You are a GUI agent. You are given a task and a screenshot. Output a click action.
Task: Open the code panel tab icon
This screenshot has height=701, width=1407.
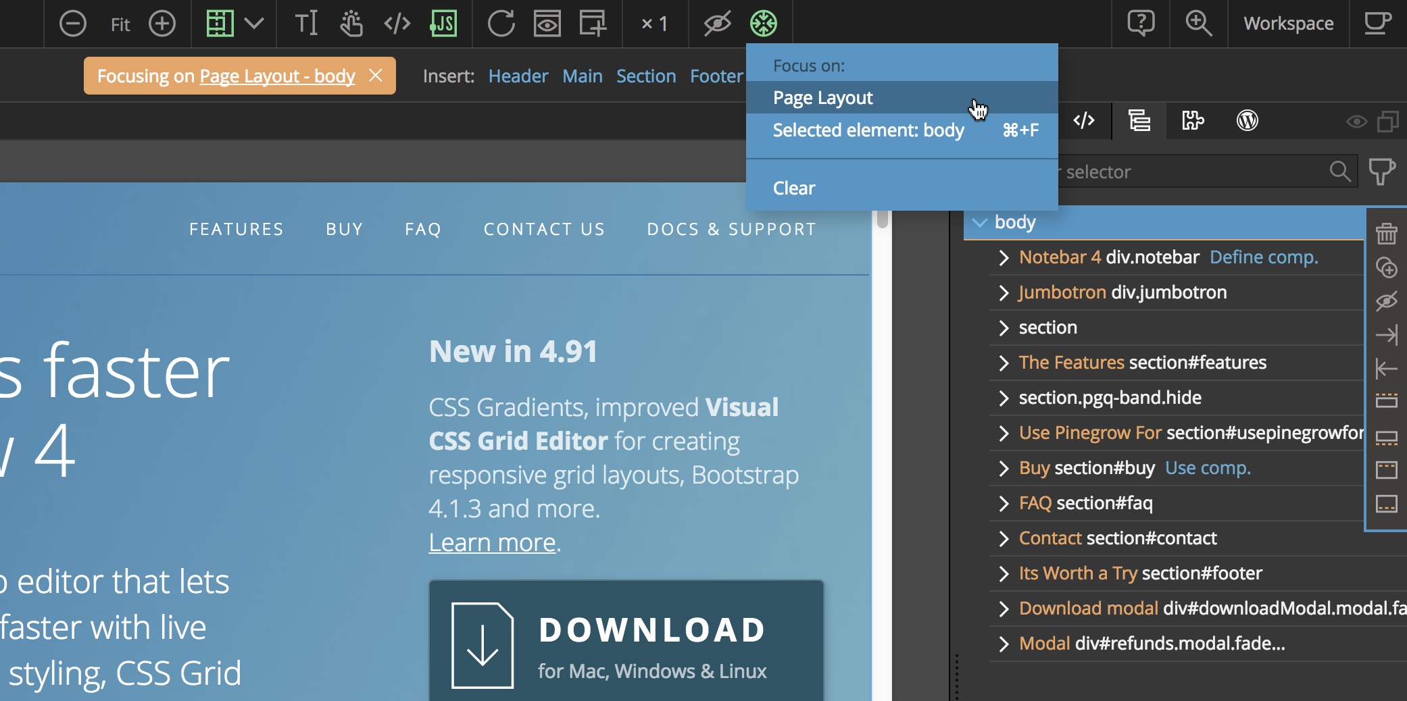(1084, 121)
